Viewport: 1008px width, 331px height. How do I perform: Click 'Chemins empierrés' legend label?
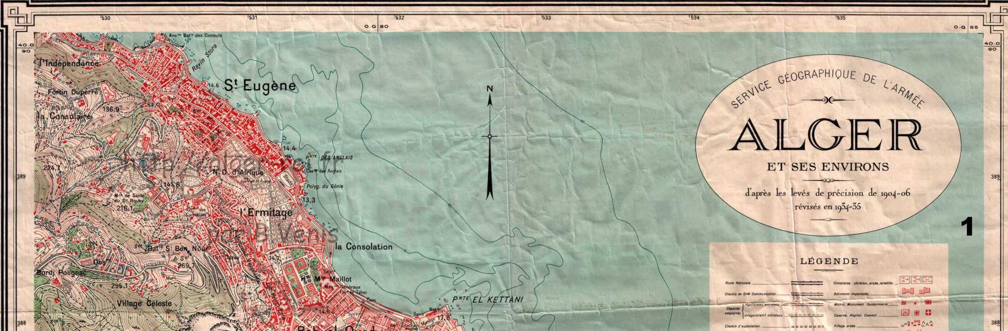pyautogui.click(x=733, y=311)
